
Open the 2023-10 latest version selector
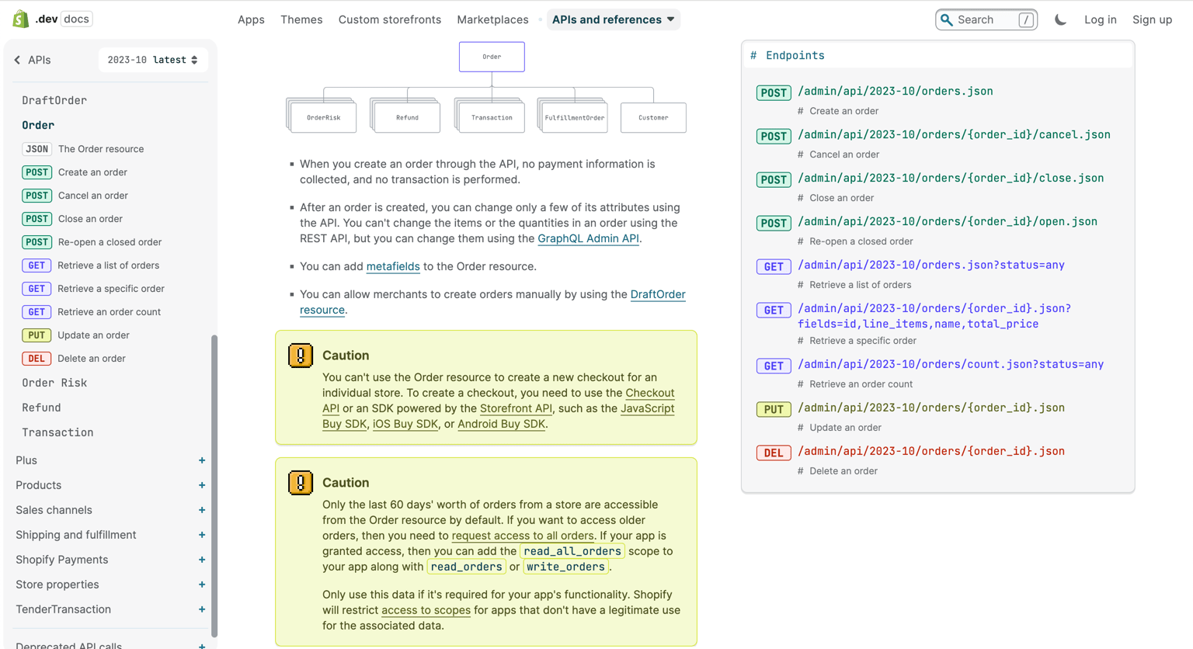152,60
